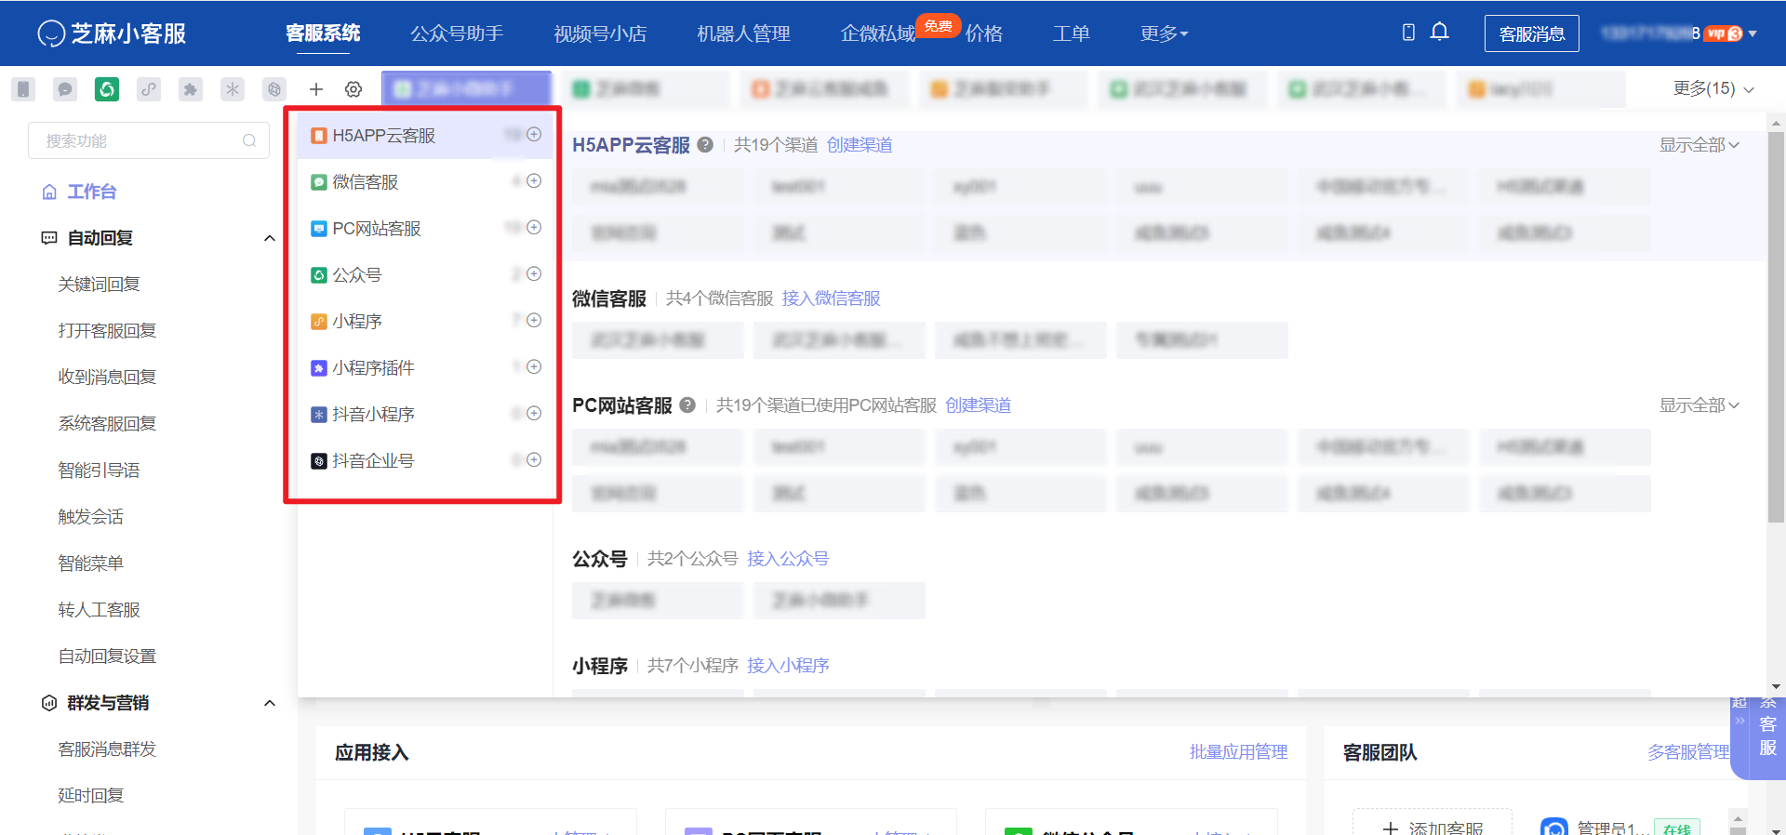Image resolution: width=1786 pixels, height=835 pixels.
Task: Open the notification bell icon
Action: pos(1439,32)
